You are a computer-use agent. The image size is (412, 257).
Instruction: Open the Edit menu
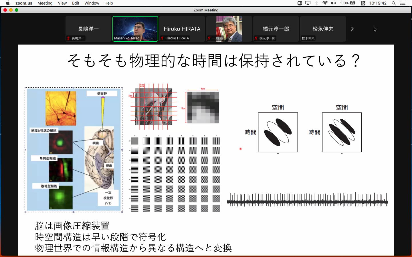click(x=76, y=3)
